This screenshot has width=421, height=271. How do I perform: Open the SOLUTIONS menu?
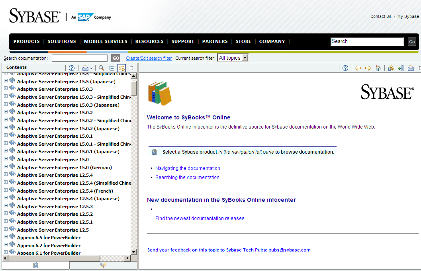point(62,41)
